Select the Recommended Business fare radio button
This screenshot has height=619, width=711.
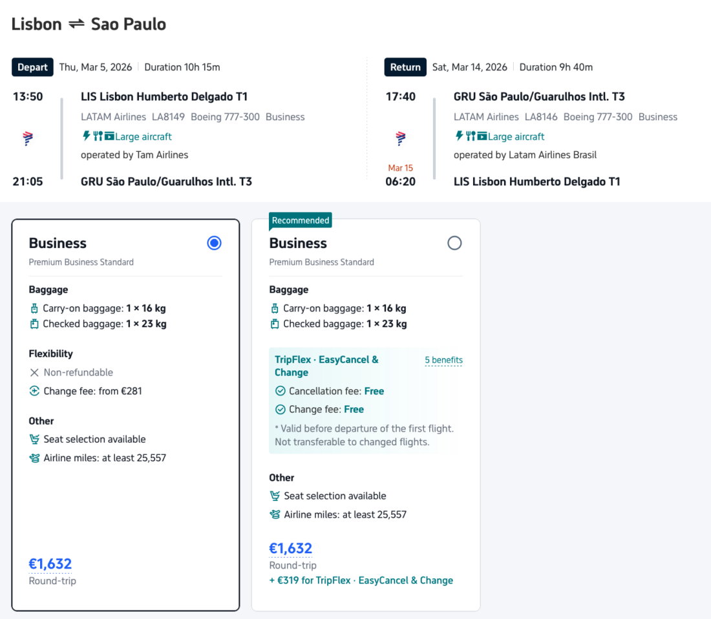(x=454, y=243)
